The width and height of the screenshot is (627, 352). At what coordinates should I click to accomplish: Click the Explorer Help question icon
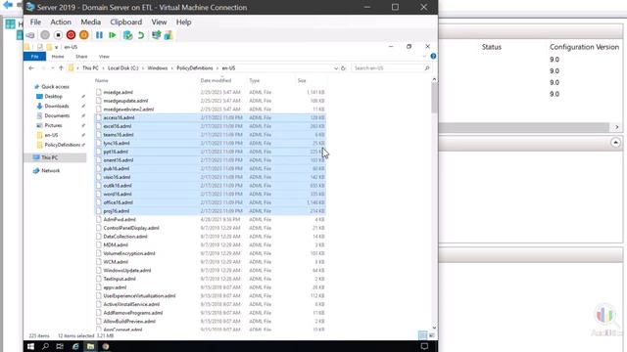433,57
